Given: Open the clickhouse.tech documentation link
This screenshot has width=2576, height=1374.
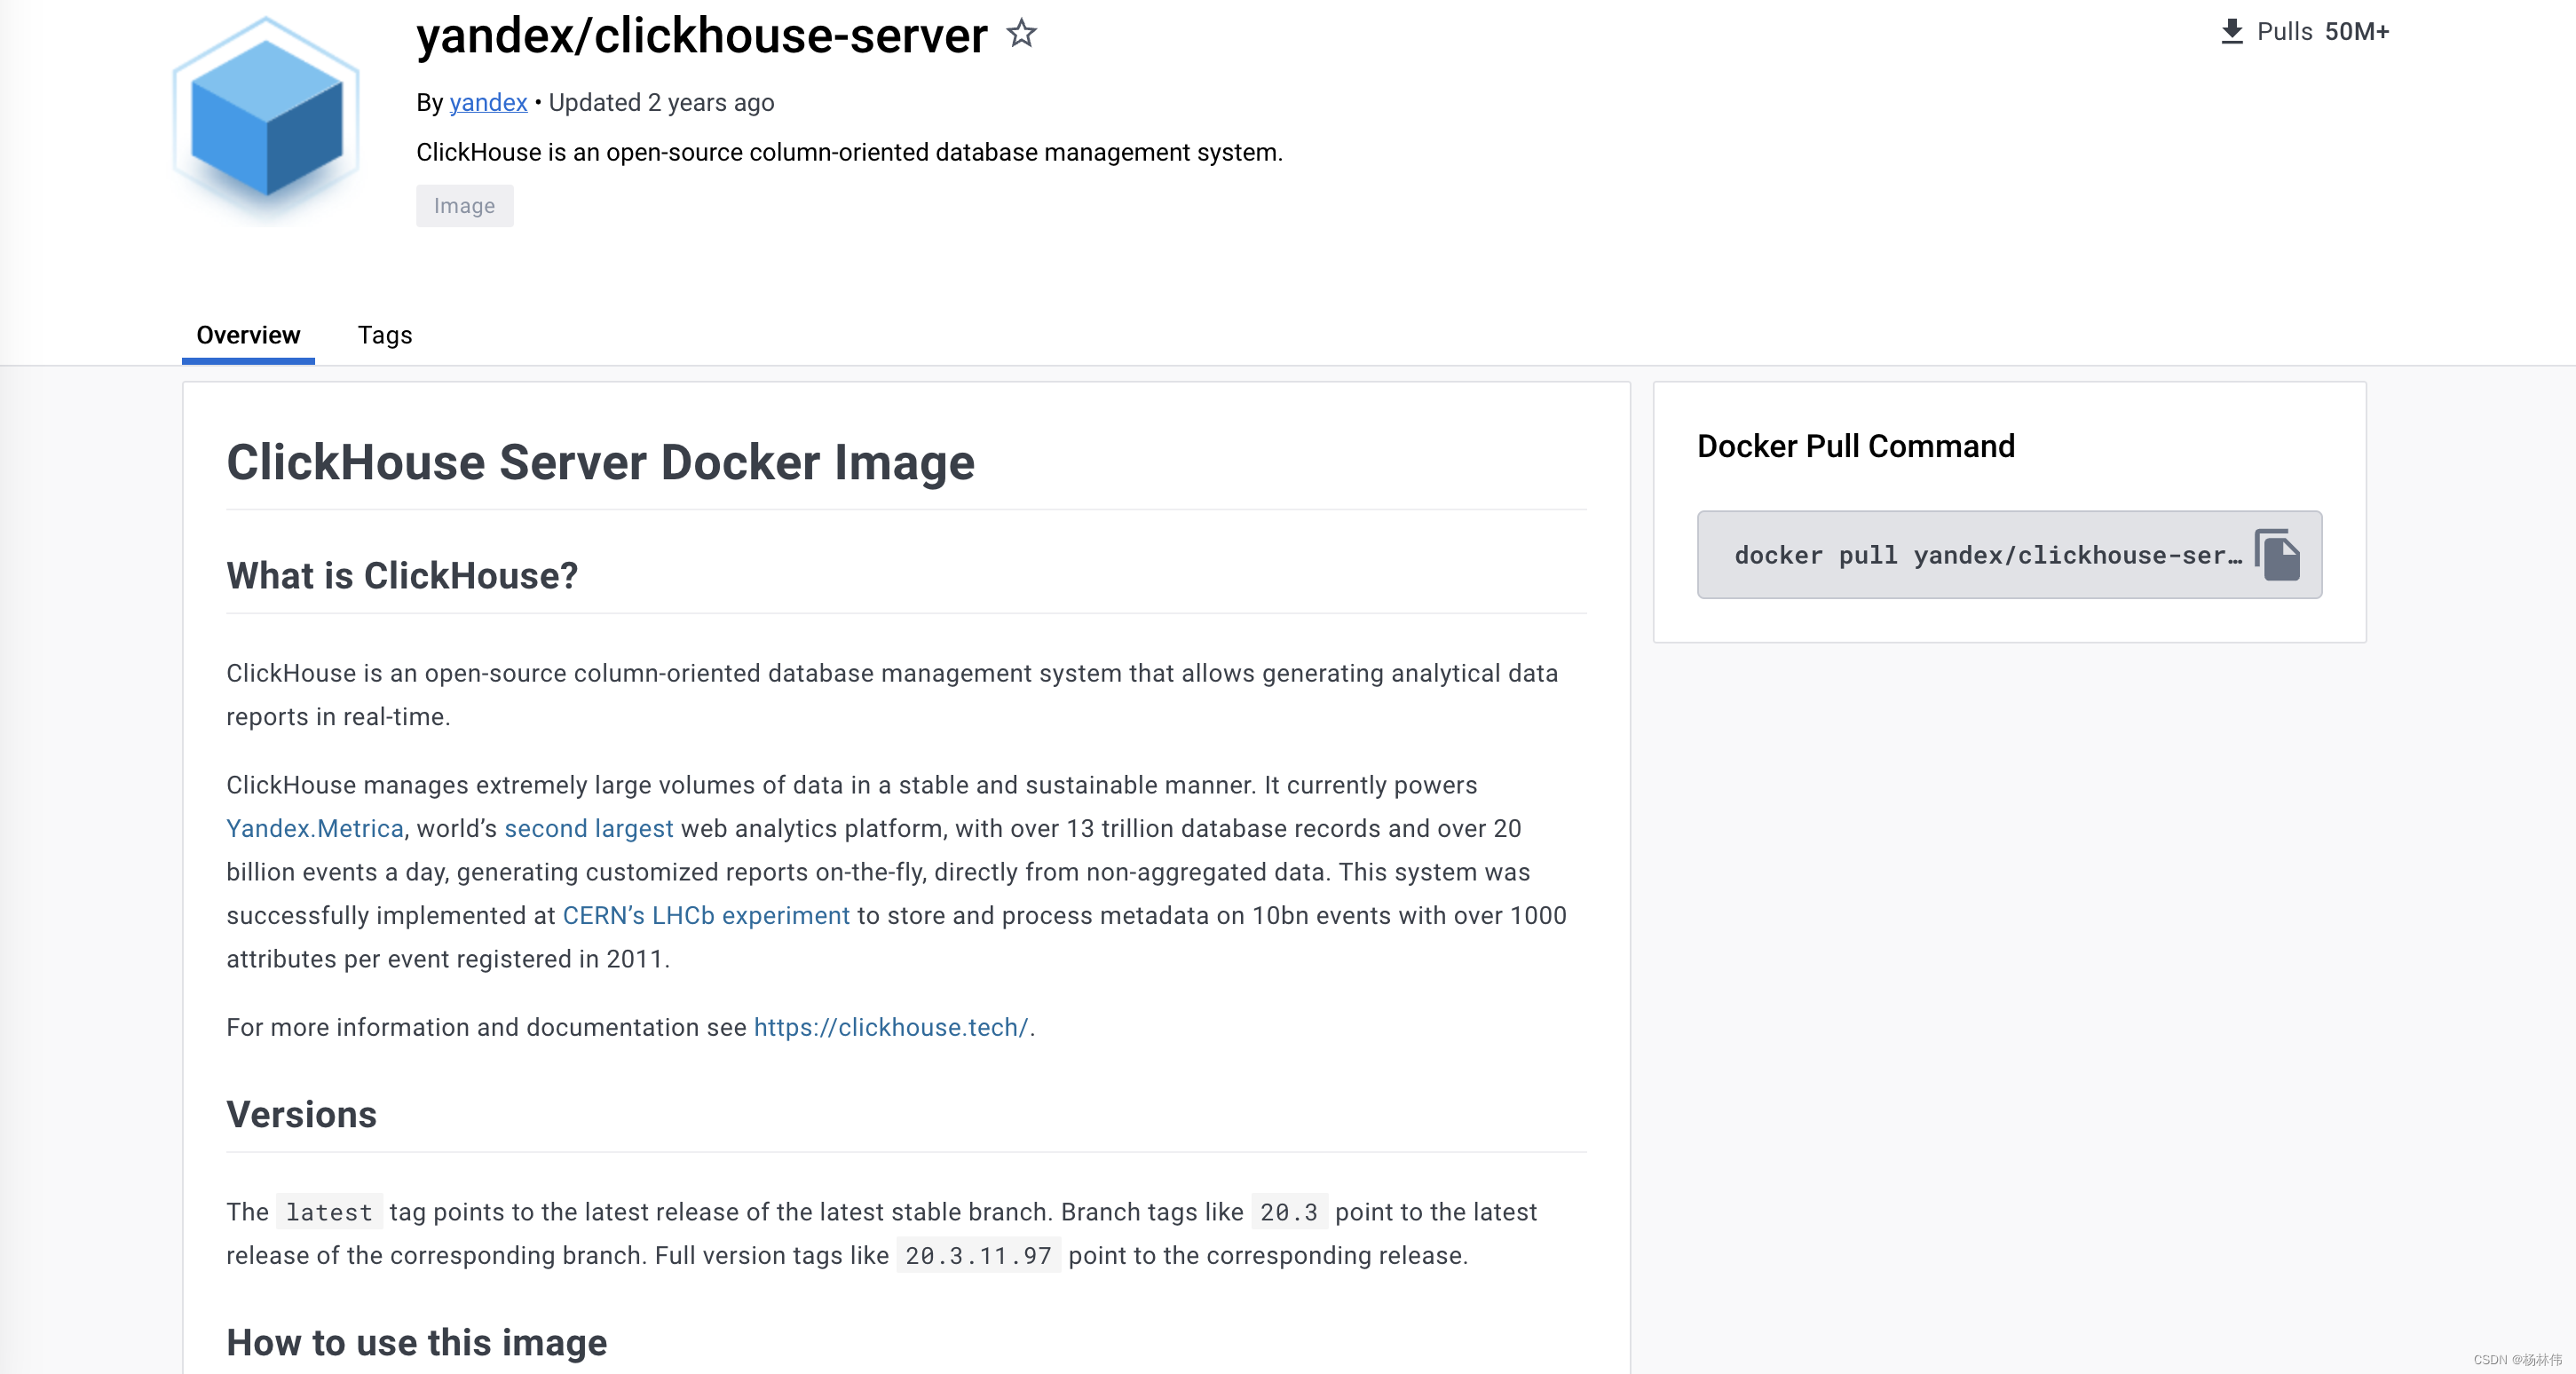Looking at the screenshot, I should tap(891, 1027).
